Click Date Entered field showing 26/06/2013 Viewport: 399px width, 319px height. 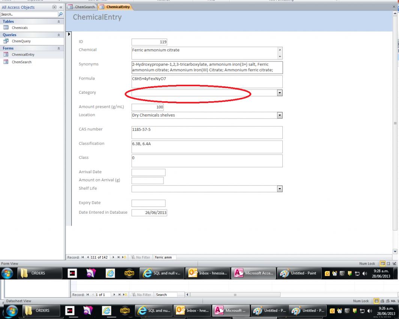(149, 213)
